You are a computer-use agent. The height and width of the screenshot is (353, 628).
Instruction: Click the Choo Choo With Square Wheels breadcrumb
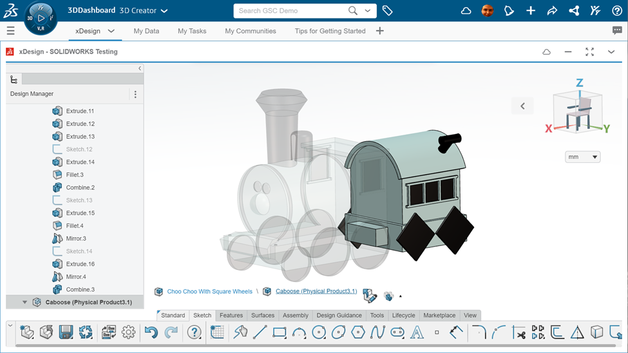tap(209, 291)
